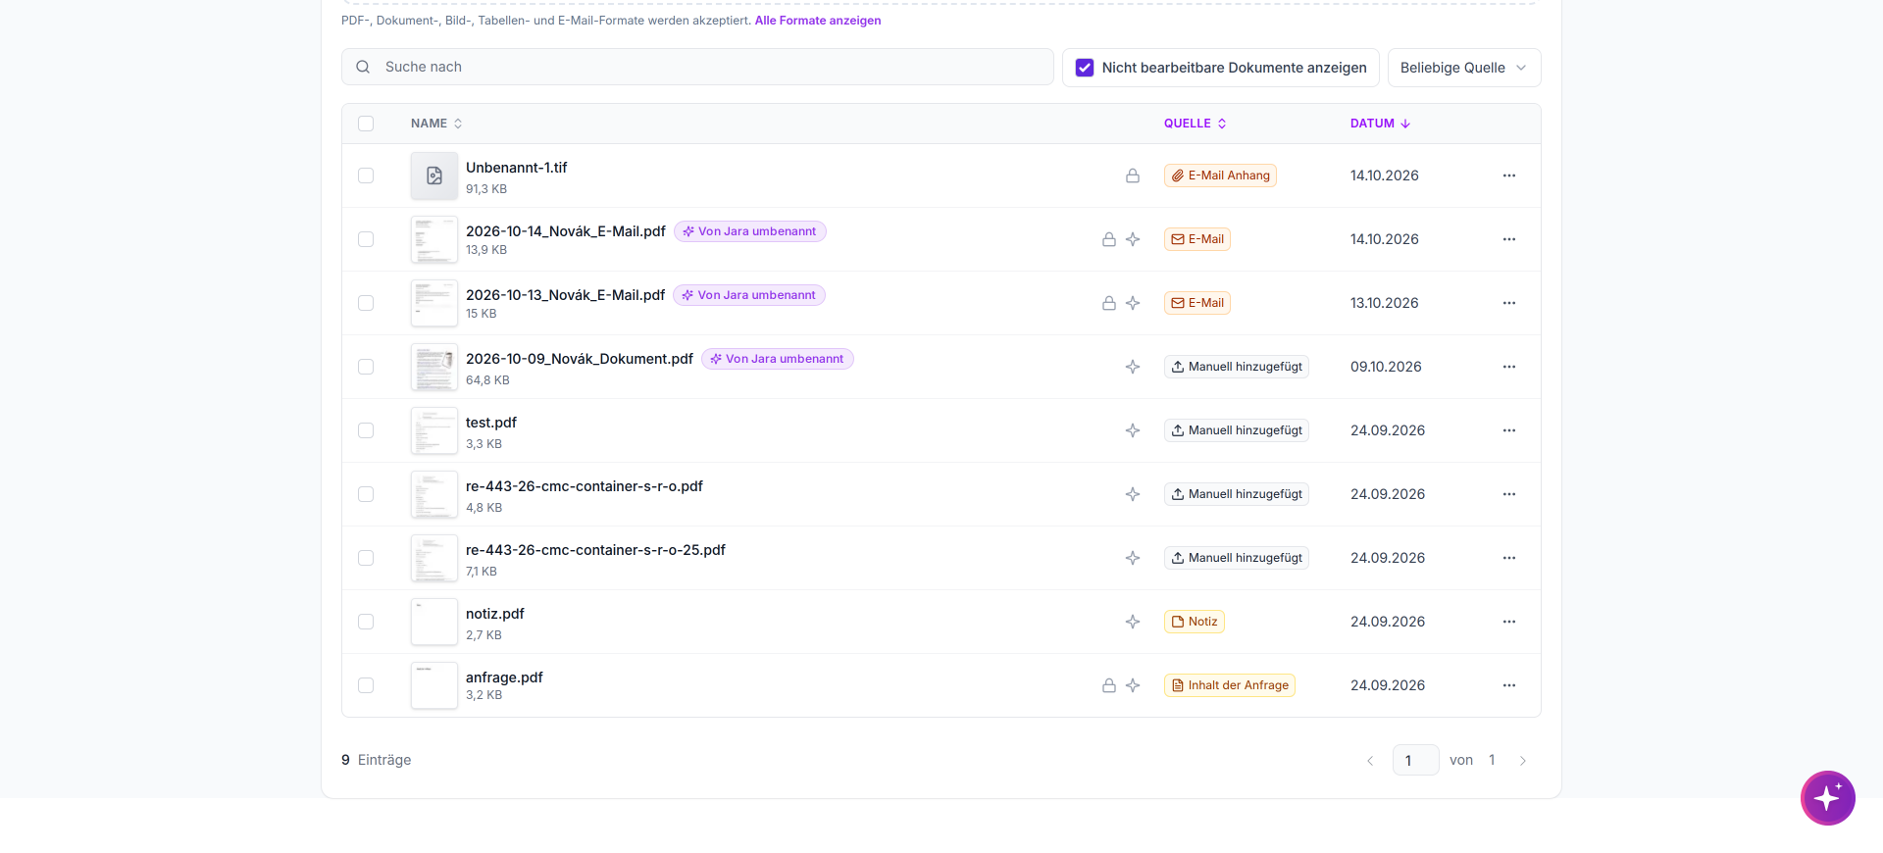Click the Inhalt der Anfrage source tag
This screenshot has height=853, width=1883.
pos(1230,685)
